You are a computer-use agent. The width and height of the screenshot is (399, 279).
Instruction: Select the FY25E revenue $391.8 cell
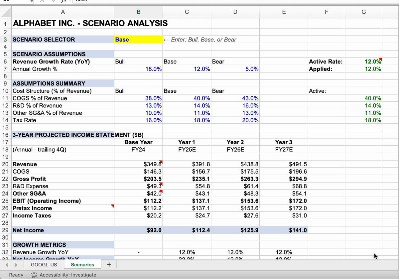187,164
